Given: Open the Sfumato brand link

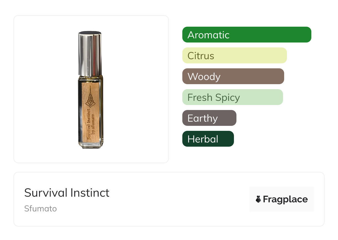Looking at the screenshot, I should point(41,209).
